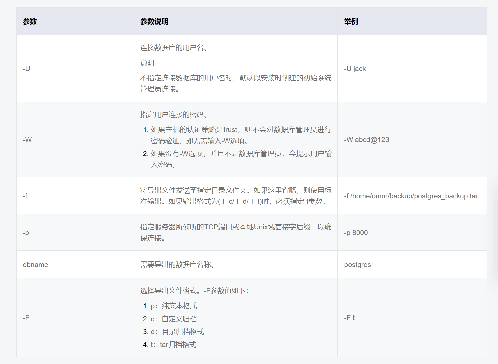This screenshot has width=498, height=364.
Task: Click the -F t example text
Action: tap(350, 317)
